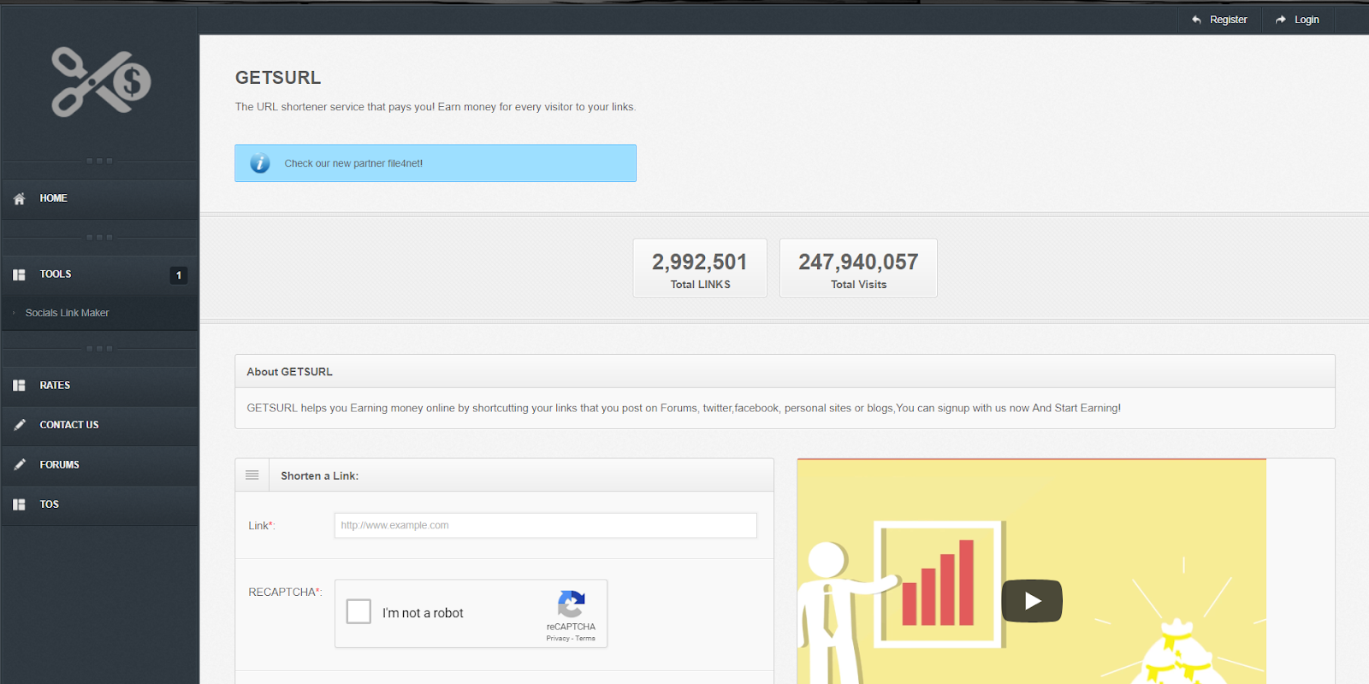Click the Login link
The image size is (1369, 684).
pyautogui.click(x=1297, y=20)
